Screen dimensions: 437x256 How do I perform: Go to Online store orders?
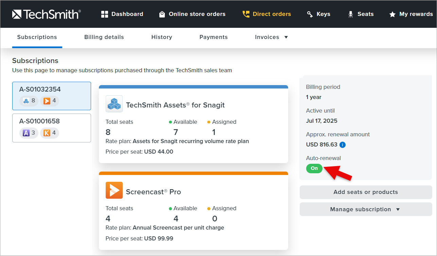192,14
